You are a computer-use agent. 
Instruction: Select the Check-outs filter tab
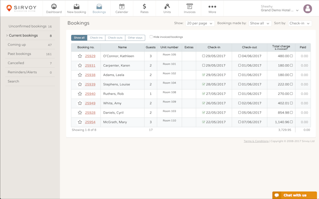point(115,38)
